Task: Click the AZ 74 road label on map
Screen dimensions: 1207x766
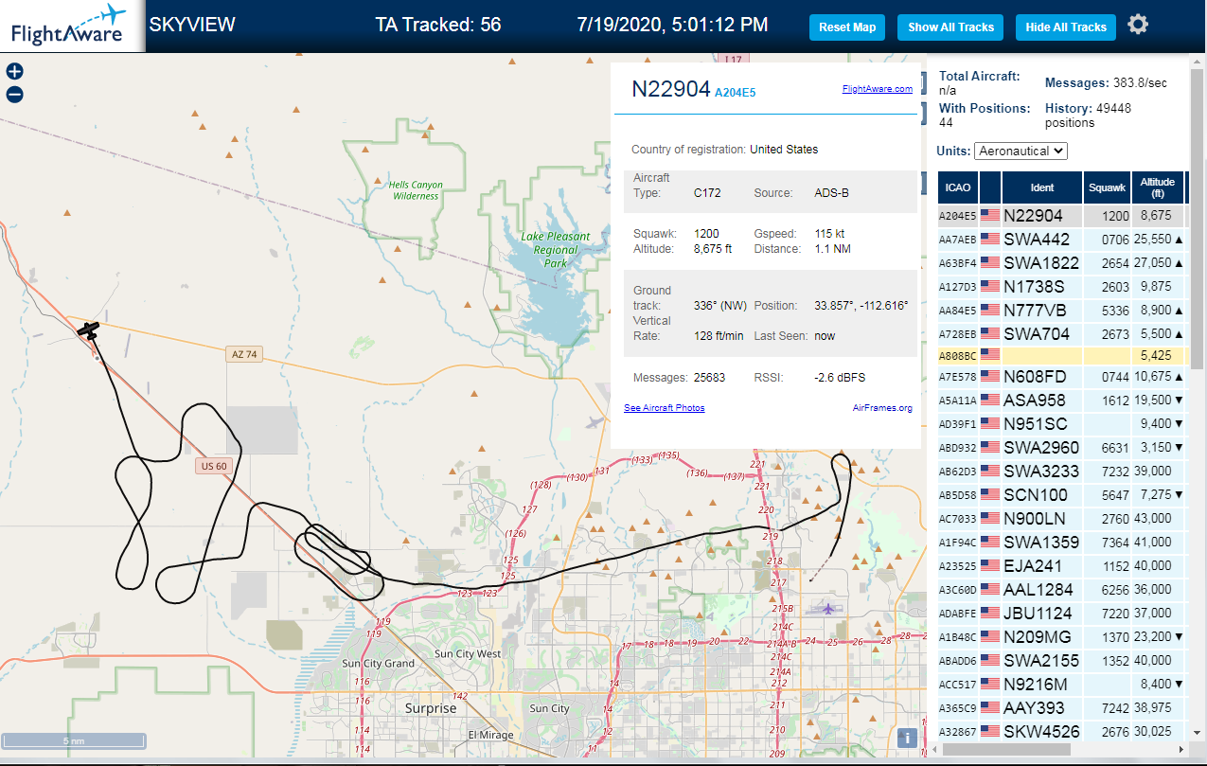Action: [243, 354]
